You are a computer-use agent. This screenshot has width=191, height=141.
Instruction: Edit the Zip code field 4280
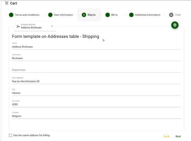pyautogui.click(x=96, y=104)
